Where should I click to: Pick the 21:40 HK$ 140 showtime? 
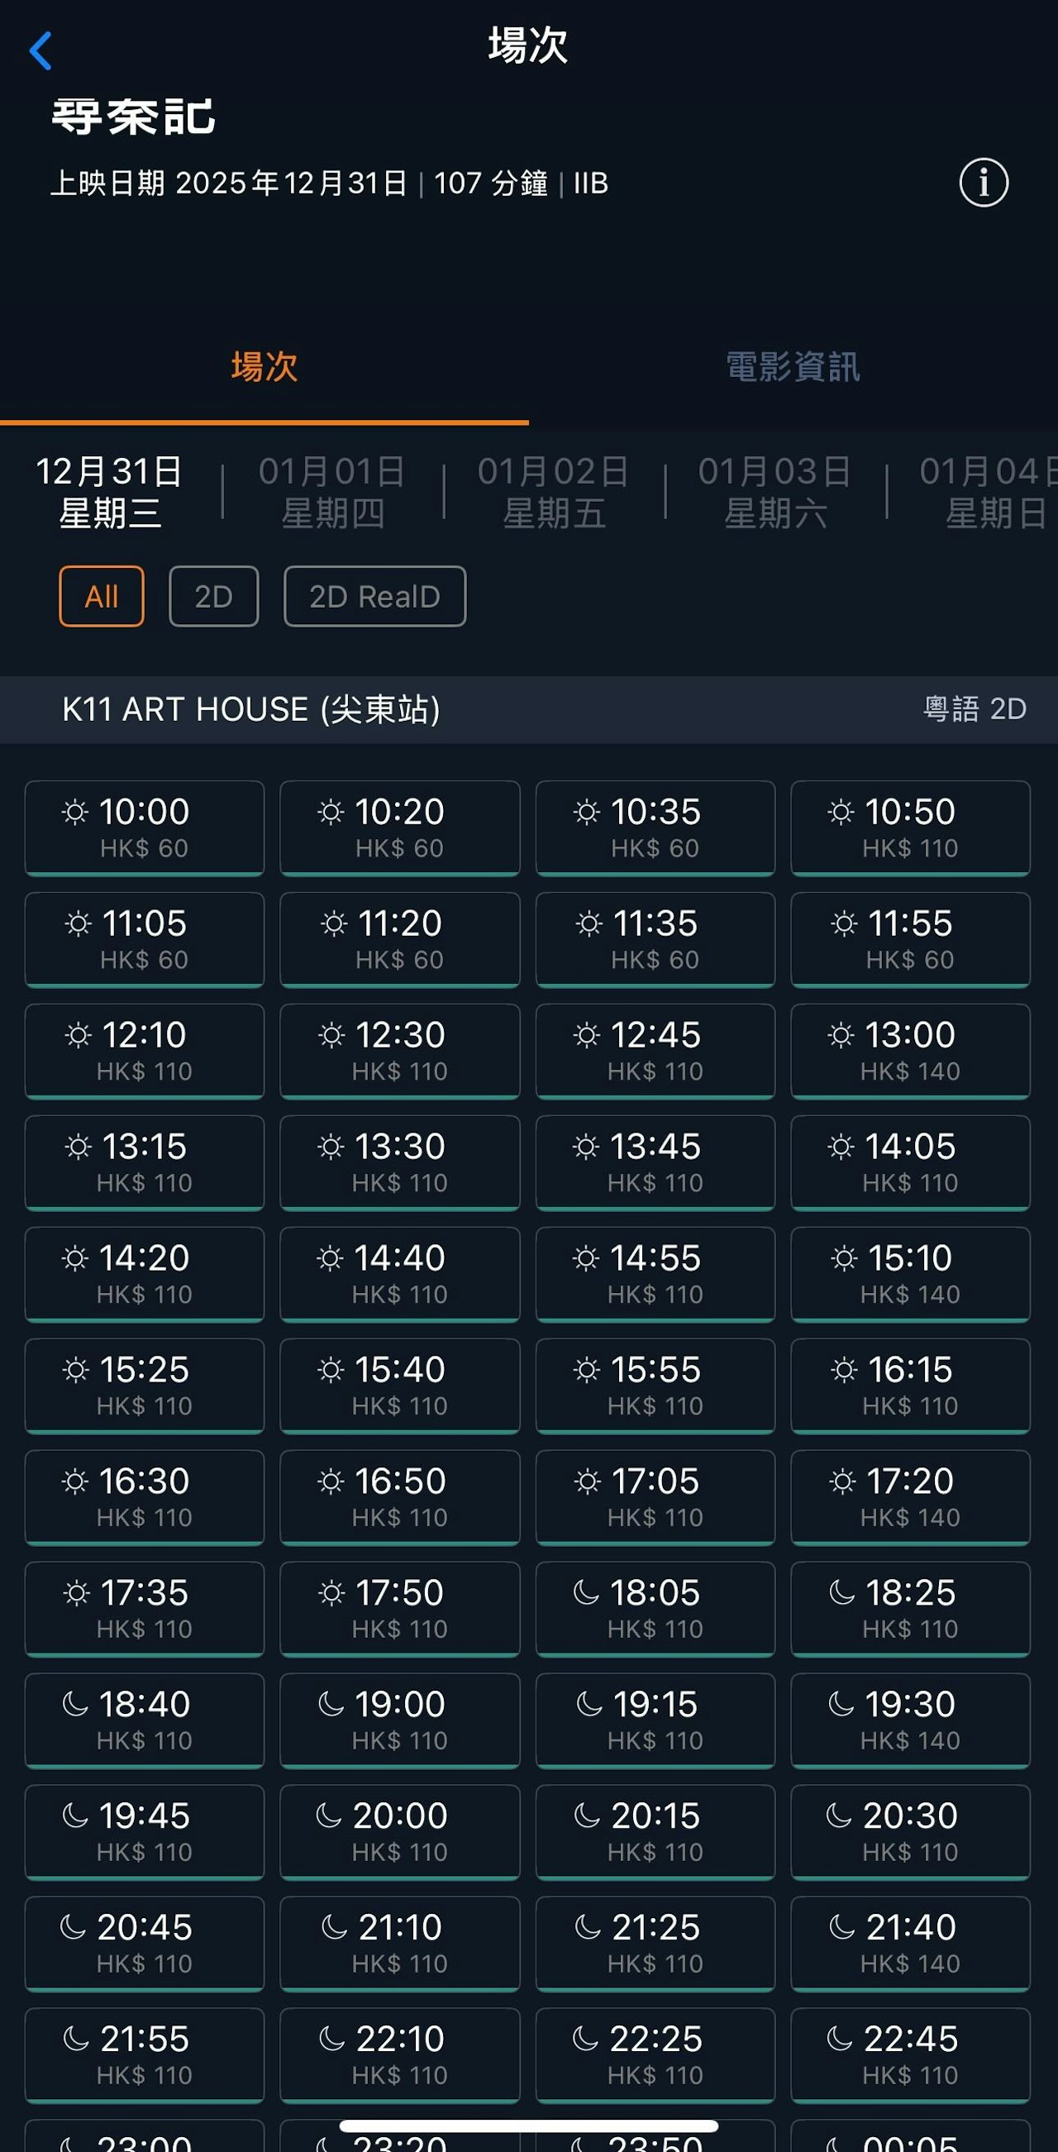tap(910, 1942)
